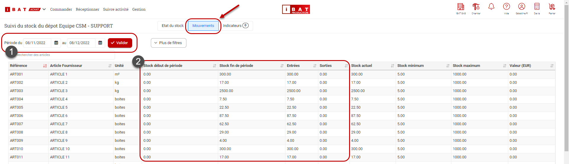Open the Aide help icon

(506, 7)
